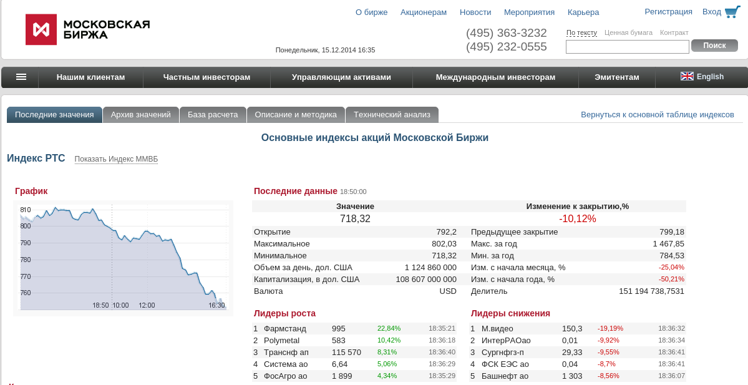748x385 pixels.
Task: Click the index value 718,32
Action: click(355, 218)
